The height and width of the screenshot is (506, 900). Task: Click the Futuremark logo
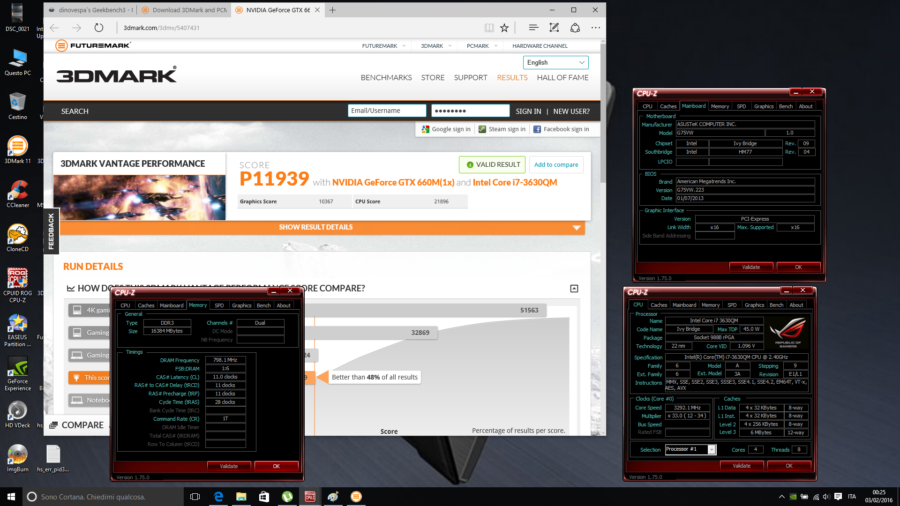93,45
